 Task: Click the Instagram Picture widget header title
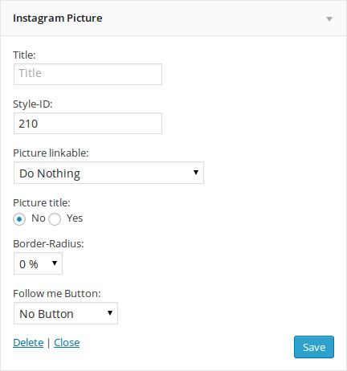click(58, 18)
